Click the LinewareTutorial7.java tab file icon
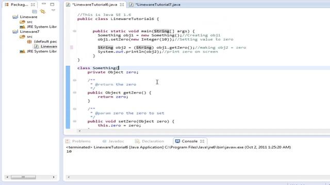Image resolution: width=330 pixels, height=185 pixels. pos(131,5)
